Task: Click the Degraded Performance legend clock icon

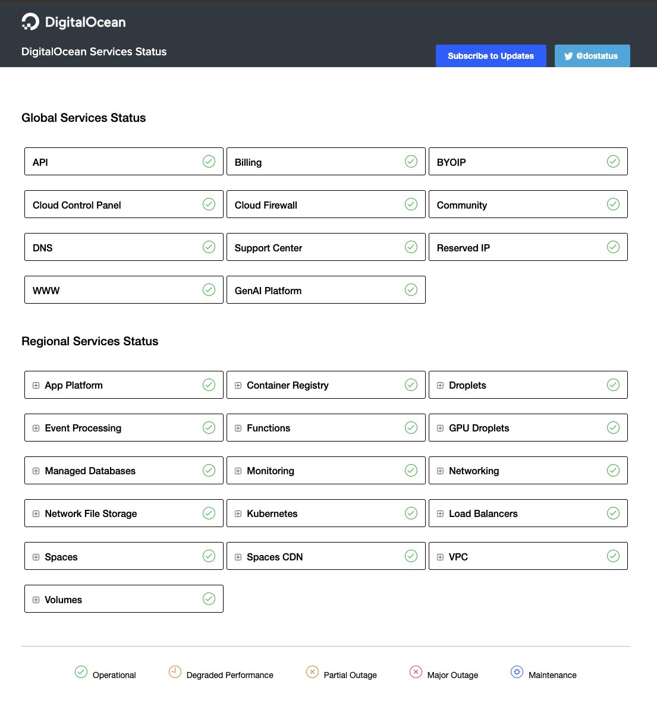Action: (175, 672)
